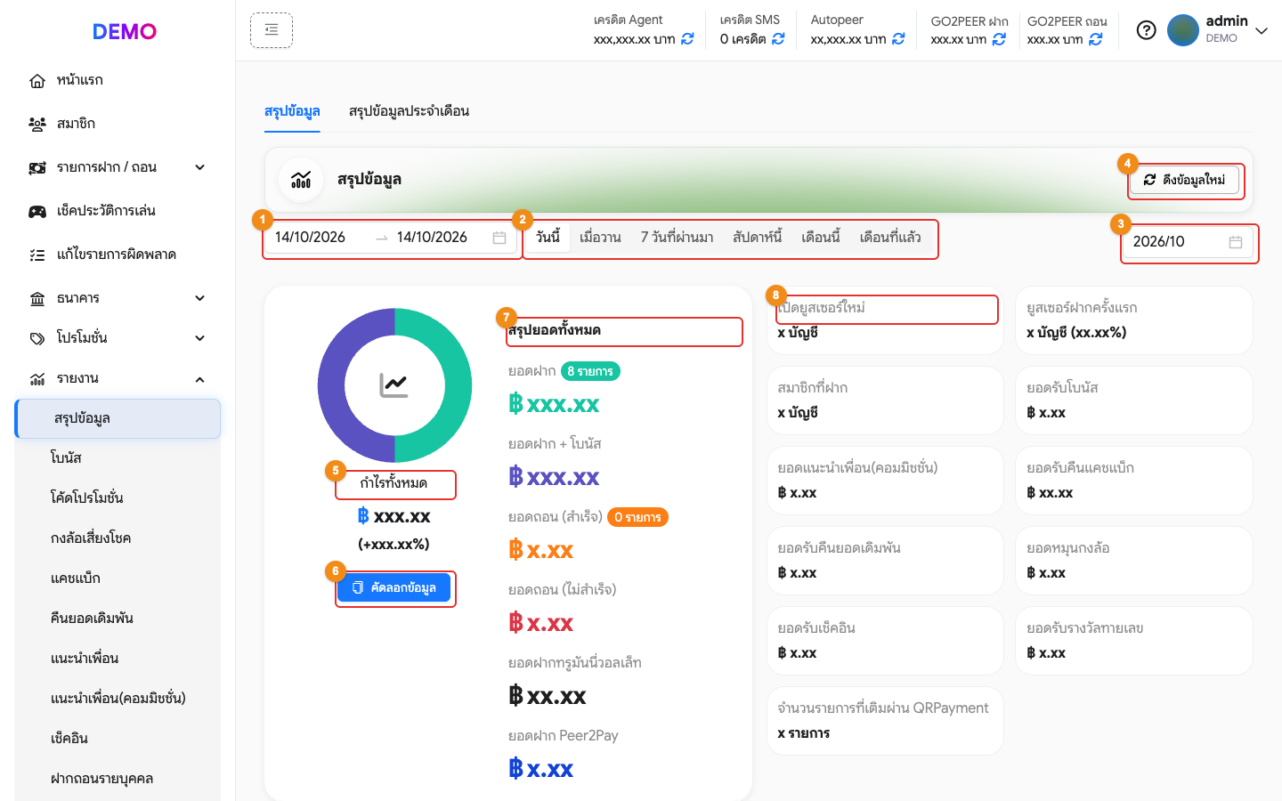Select the เดือนที่แล้ว date filter
This screenshot has width=1282, height=801.
click(x=890, y=238)
